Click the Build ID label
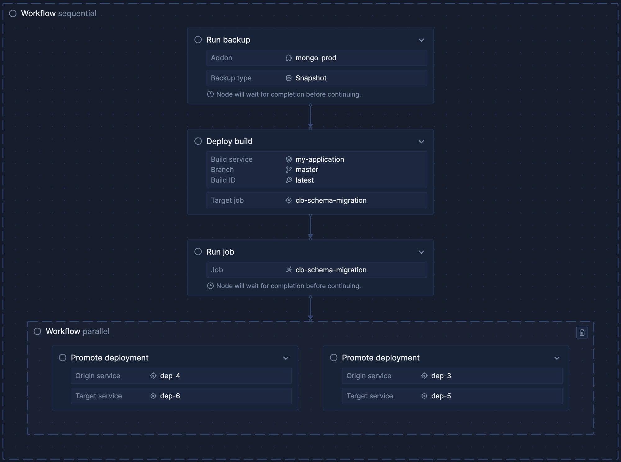 tap(223, 180)
